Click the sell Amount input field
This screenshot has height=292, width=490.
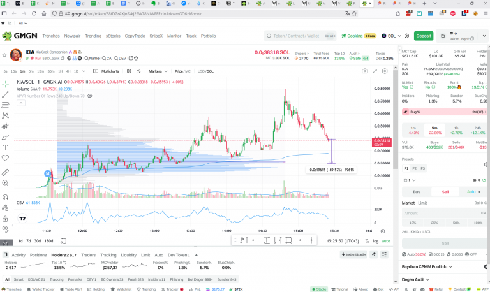click(444, 213)
